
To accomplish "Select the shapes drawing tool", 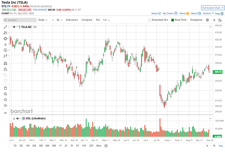I will (x=5, y=39).
